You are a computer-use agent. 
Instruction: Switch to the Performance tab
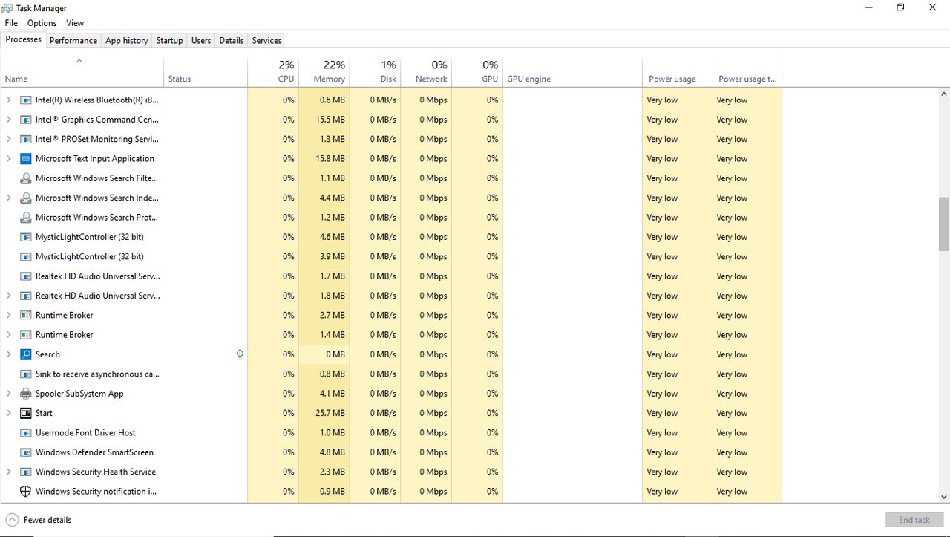pyautogui.click(x=73, y=41)
